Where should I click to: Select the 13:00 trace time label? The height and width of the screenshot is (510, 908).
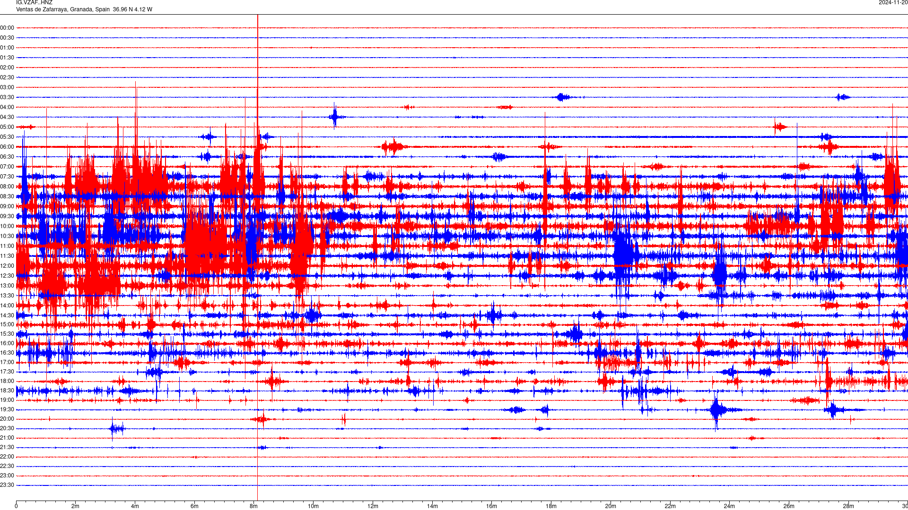(x=7, y=286)
